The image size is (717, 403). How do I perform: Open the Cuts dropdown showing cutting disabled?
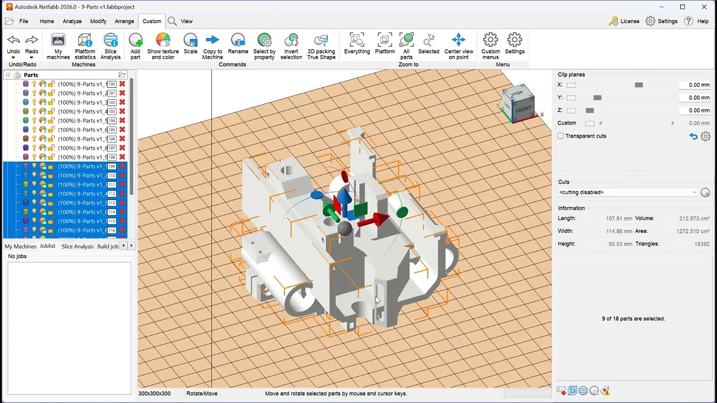pyautogui.click(x=628, y=193)
